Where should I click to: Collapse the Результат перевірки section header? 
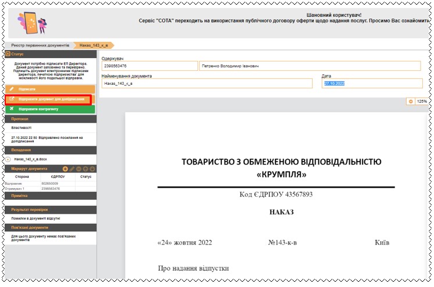tap(51, 210)
